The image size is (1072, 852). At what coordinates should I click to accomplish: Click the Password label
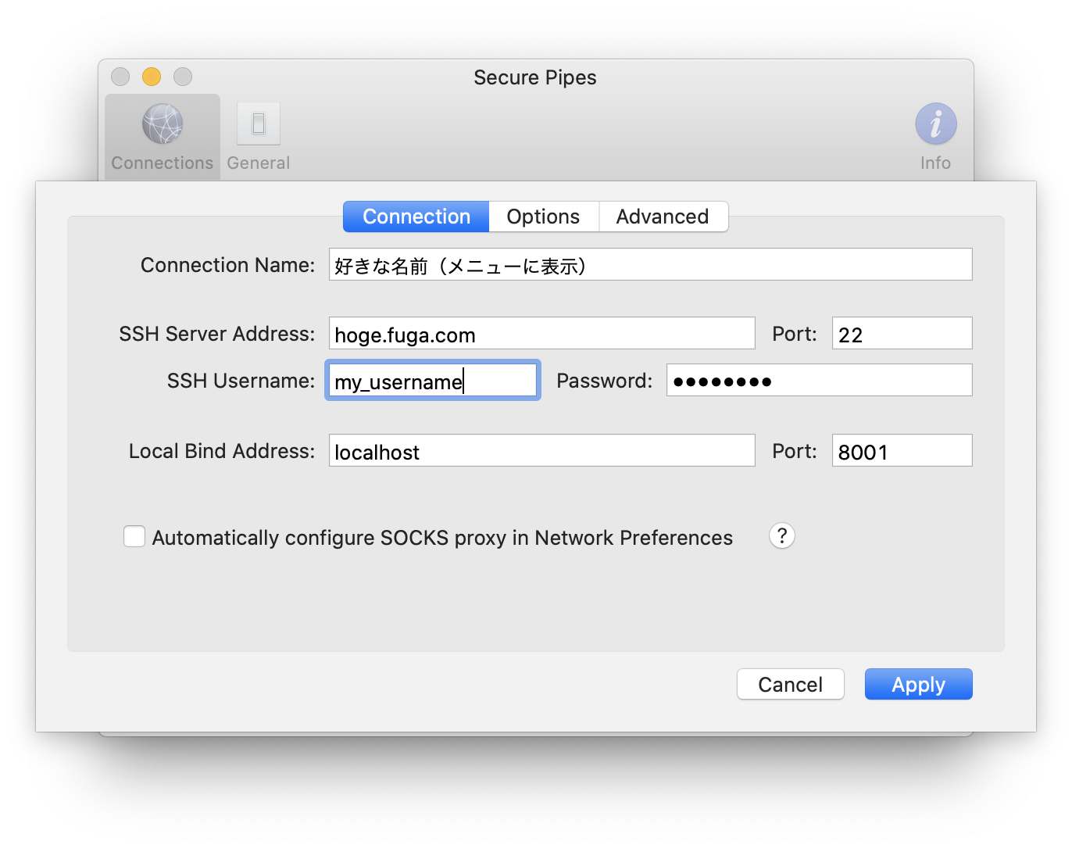click(604, 381)
